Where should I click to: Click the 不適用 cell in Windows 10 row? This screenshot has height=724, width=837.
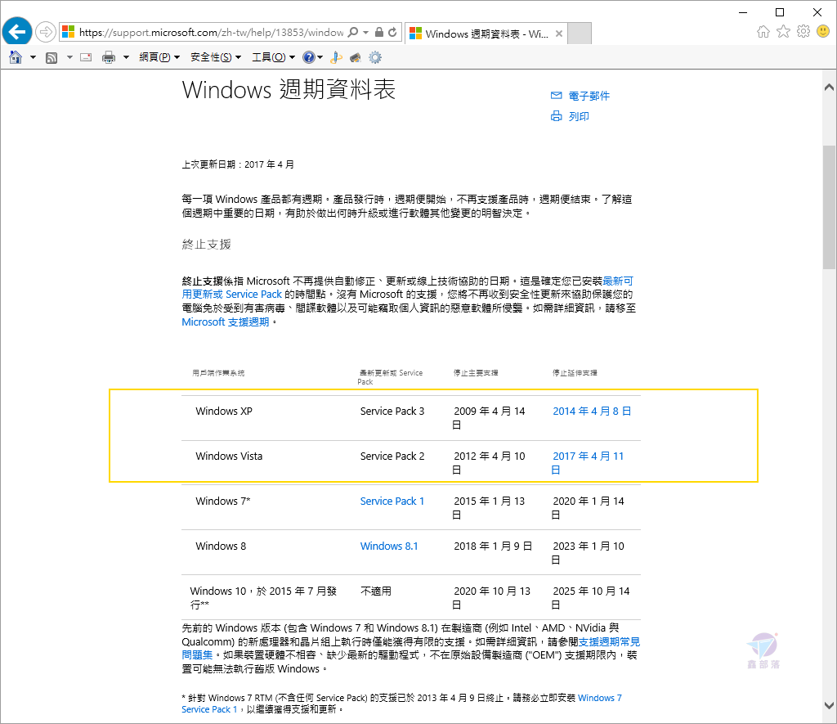click(x=376, y=591)
